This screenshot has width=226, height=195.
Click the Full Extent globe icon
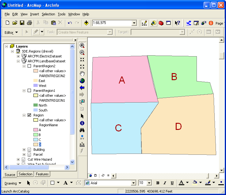coord(82,81)
